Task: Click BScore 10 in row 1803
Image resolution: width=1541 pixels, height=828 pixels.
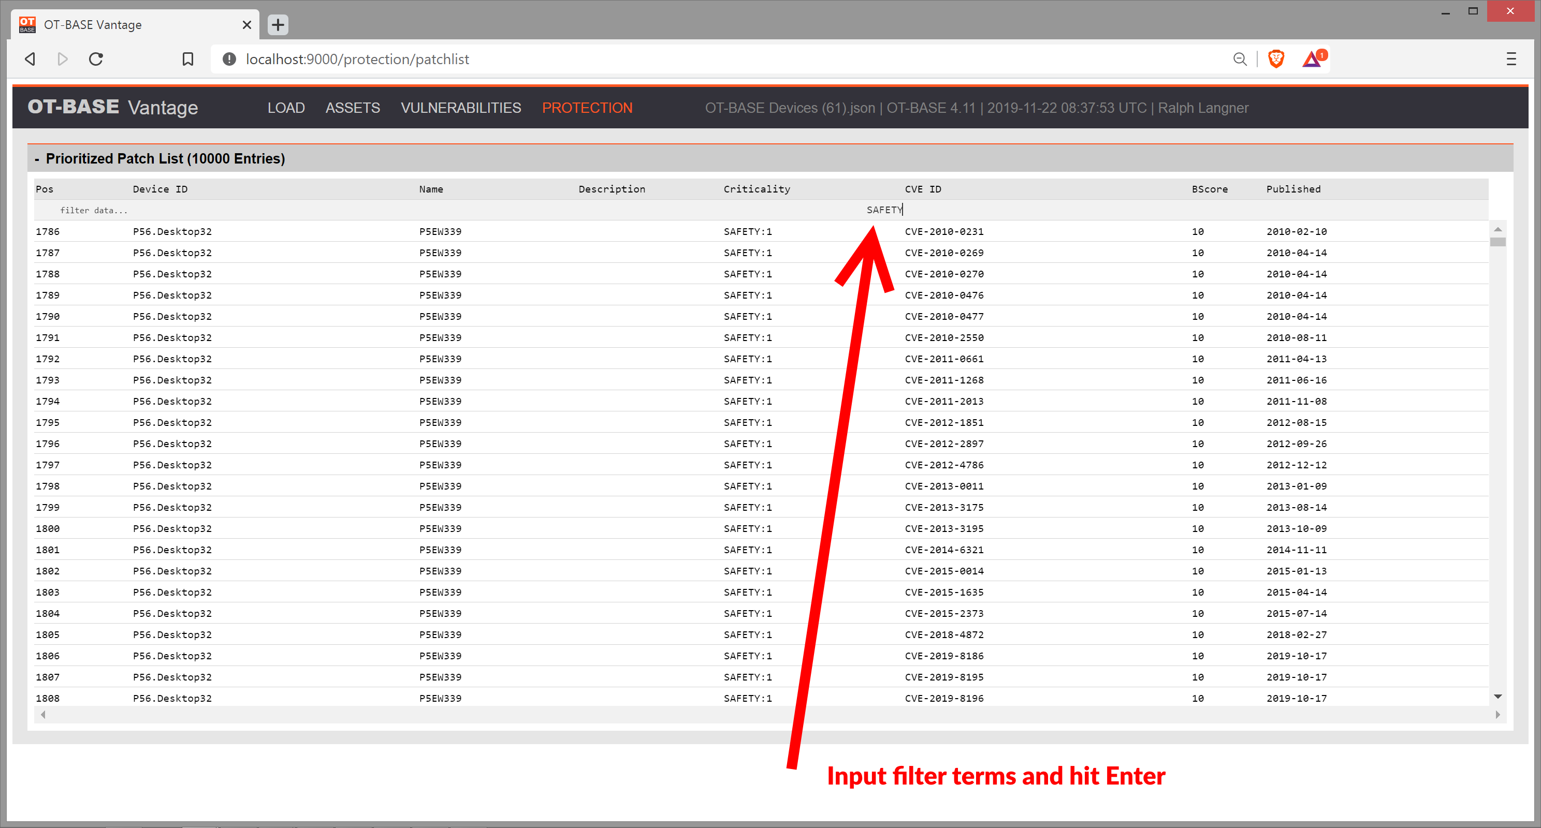Action: [1198, 593]
